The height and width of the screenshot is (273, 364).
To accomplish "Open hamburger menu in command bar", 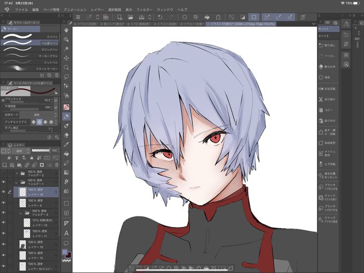I will (78, 17).
